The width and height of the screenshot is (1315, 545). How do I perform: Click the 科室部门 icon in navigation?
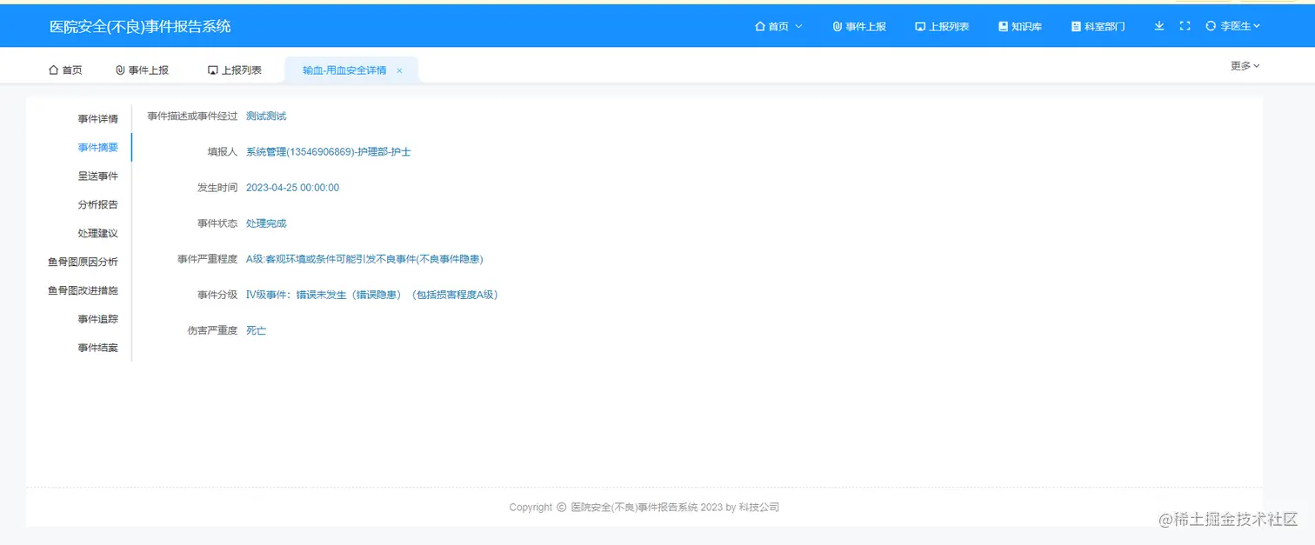coord(1075,25)
